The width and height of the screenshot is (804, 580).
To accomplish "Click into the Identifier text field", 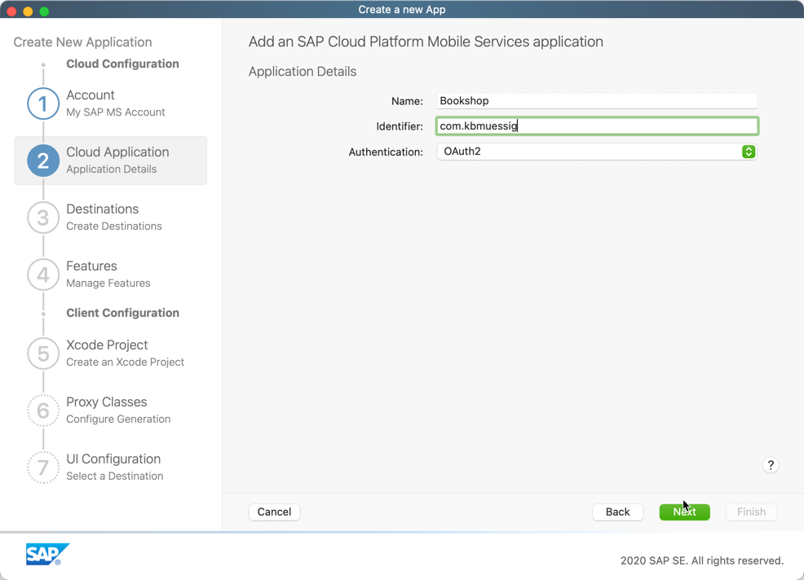I will pos(597,126).
